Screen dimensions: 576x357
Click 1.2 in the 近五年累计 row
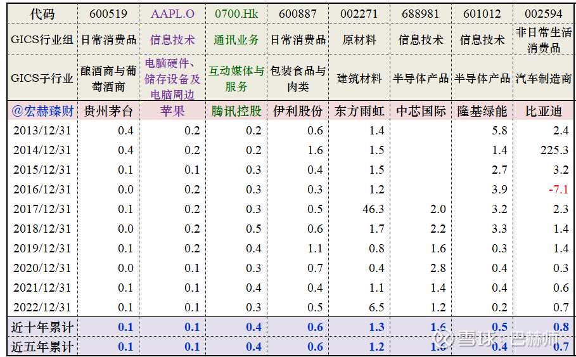(x=377, y=347)
